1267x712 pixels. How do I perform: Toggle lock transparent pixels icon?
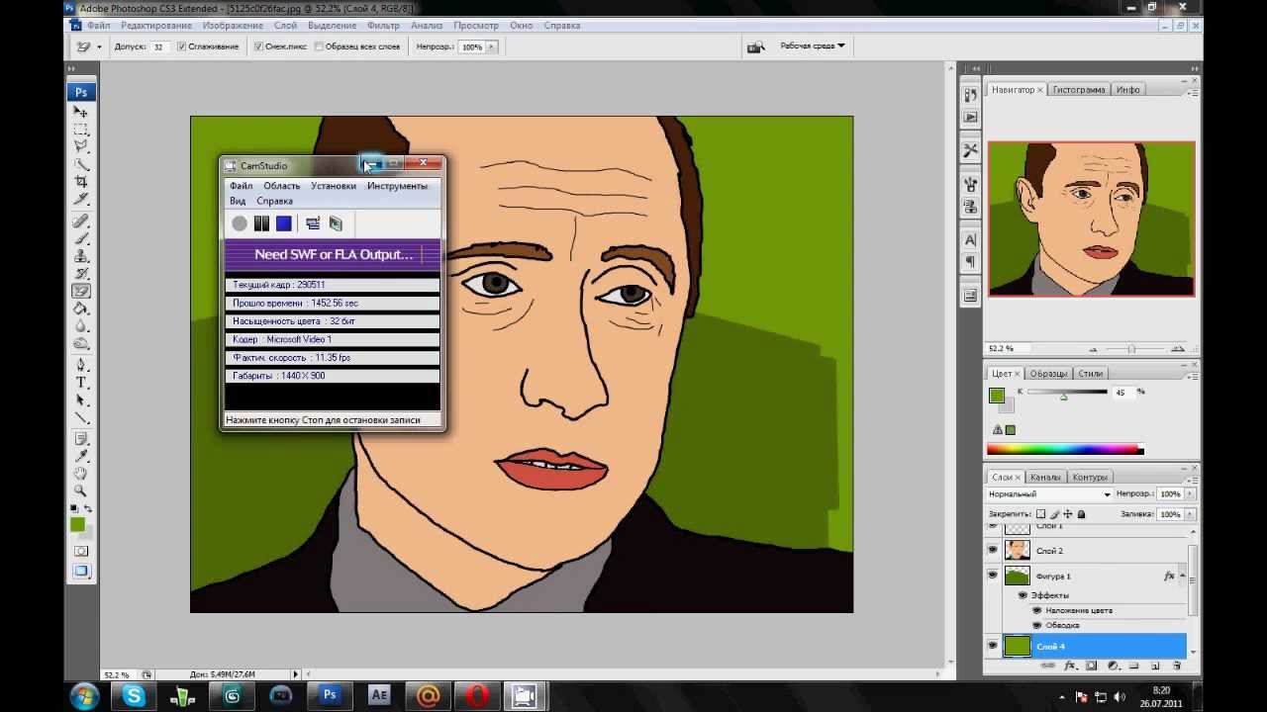pyautogui.click(x=1040, y=514)
